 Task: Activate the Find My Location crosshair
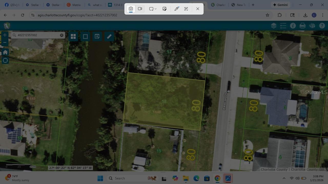pos(5,60)
